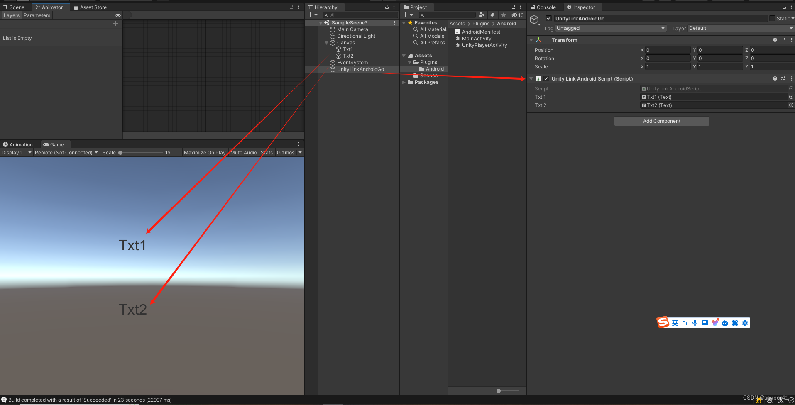Viewport: 795px width, 405px height.
Task: Open the Search by Type filter in Project window
Action: (x=482, y=15)
